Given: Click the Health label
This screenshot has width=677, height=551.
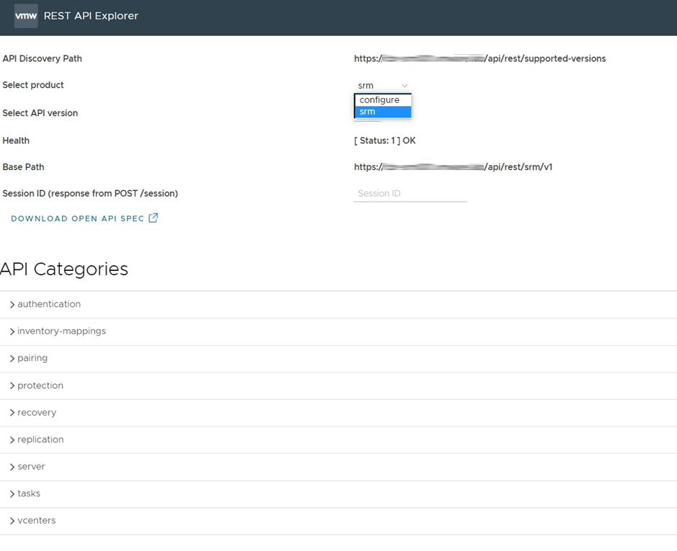Looking at the screenshot, I should click(16, 140).
